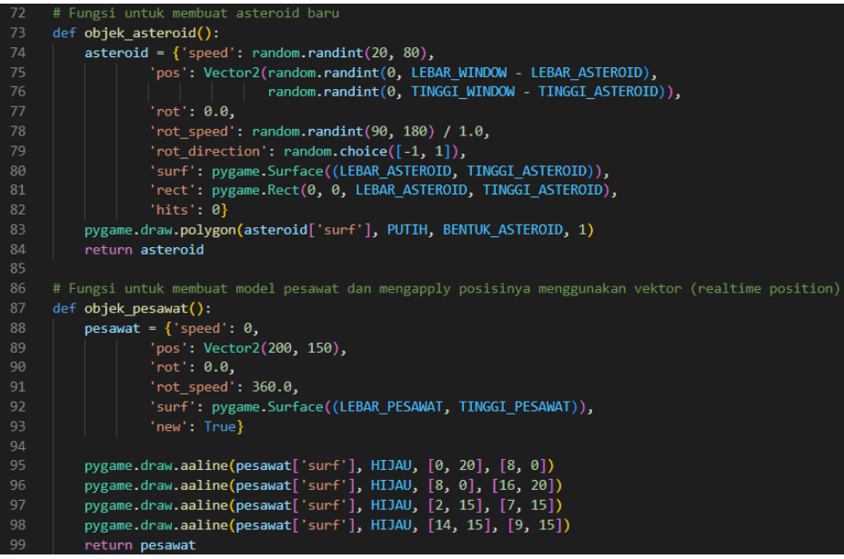Click 'return asteroid' statement on line 84
The image size is (844, 559).
145,250
